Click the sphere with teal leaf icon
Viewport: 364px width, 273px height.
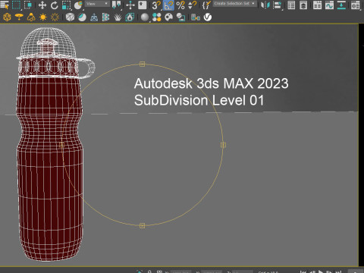82,17
